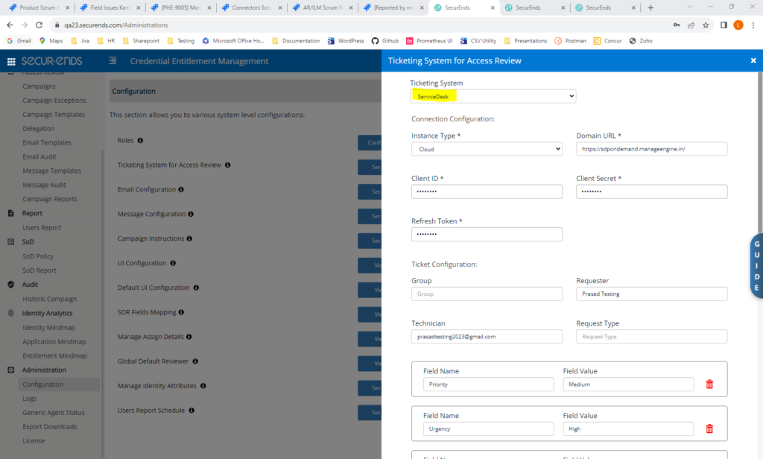Open the apps grid icon beside SecurEnds logo
Viewport: 763px width, 459px height.
[11, 61]
